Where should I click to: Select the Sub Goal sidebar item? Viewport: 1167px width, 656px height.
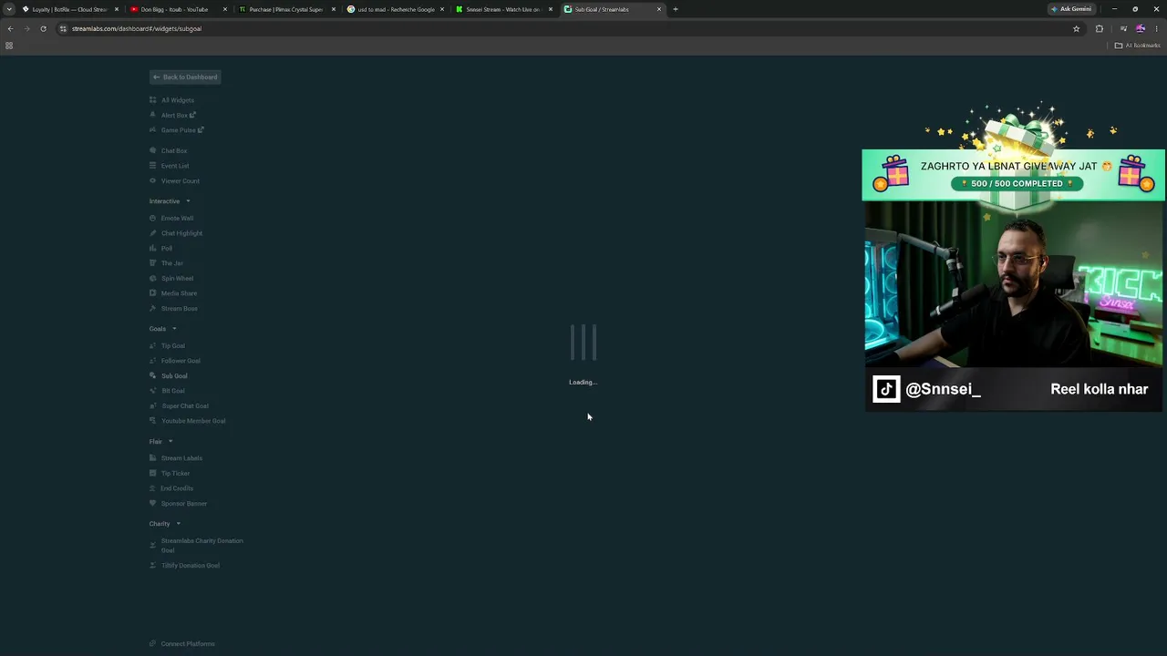(x=174, y=375)
